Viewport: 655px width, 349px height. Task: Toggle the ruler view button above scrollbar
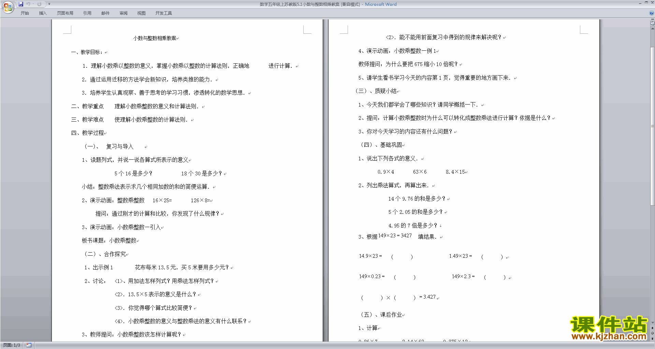652,23
